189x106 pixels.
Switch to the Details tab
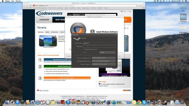click(x=47, y=32)
